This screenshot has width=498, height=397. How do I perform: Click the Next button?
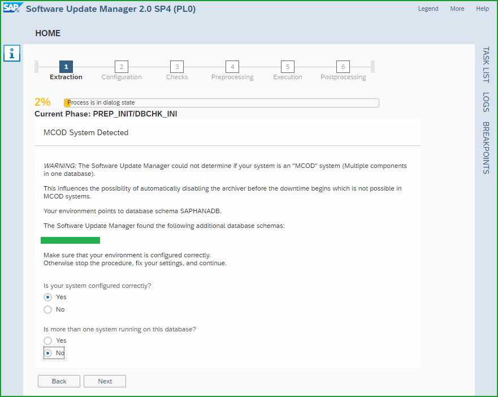click(105, 381)
